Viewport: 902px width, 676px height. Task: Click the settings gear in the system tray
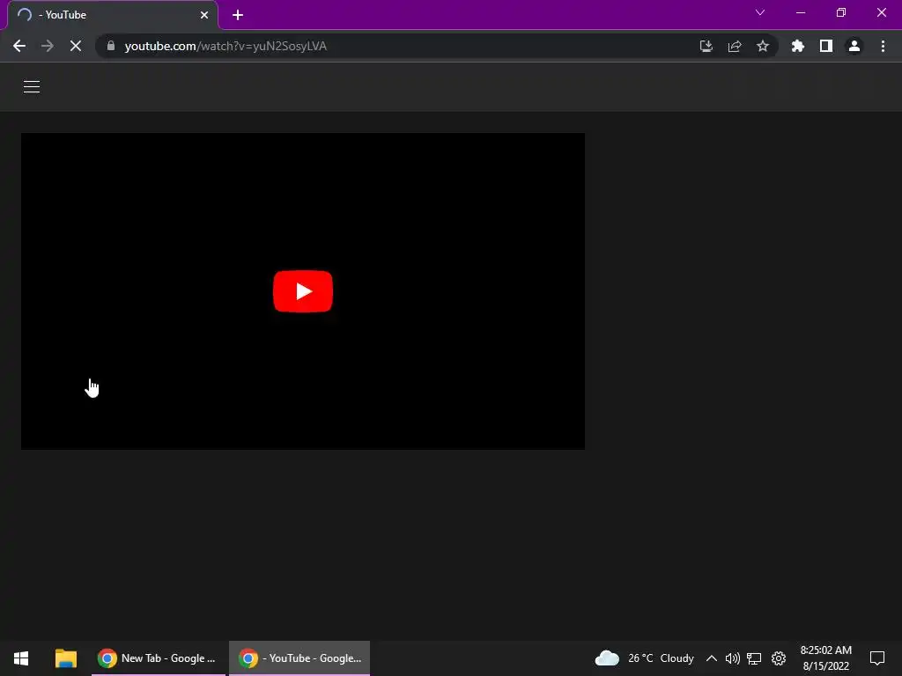(x=779, y=658)
